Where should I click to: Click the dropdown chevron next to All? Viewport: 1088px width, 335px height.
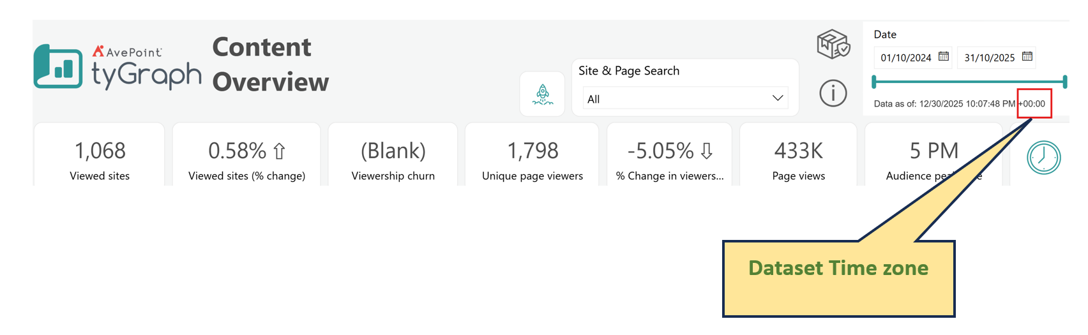click(777, 98)
